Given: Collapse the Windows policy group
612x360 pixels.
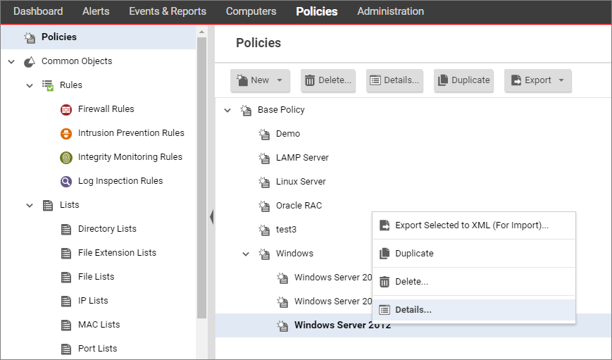Looking at the screenshot, I should click(246, 254).
